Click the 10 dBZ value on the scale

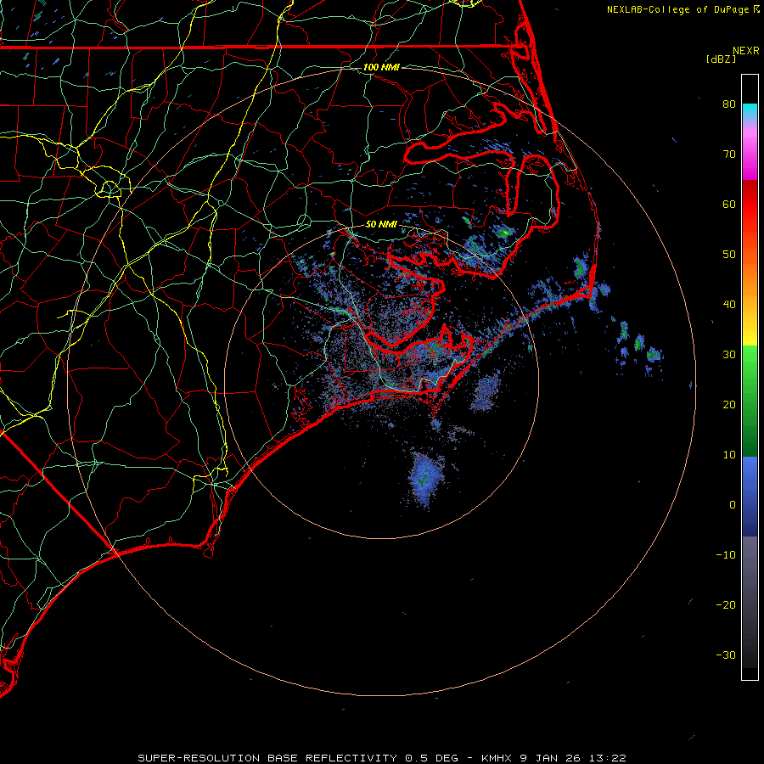[729, 455]
